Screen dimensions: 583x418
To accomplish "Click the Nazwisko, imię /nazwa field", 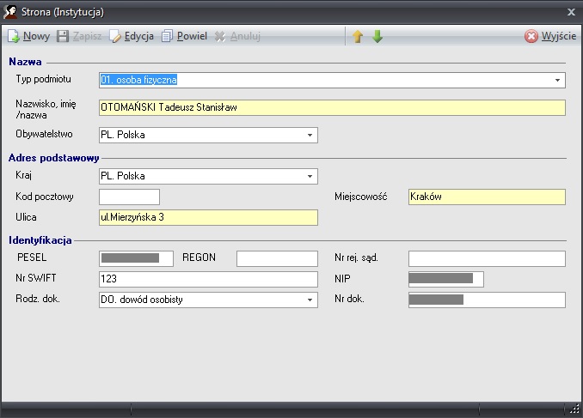I will (x=331, y=108).
